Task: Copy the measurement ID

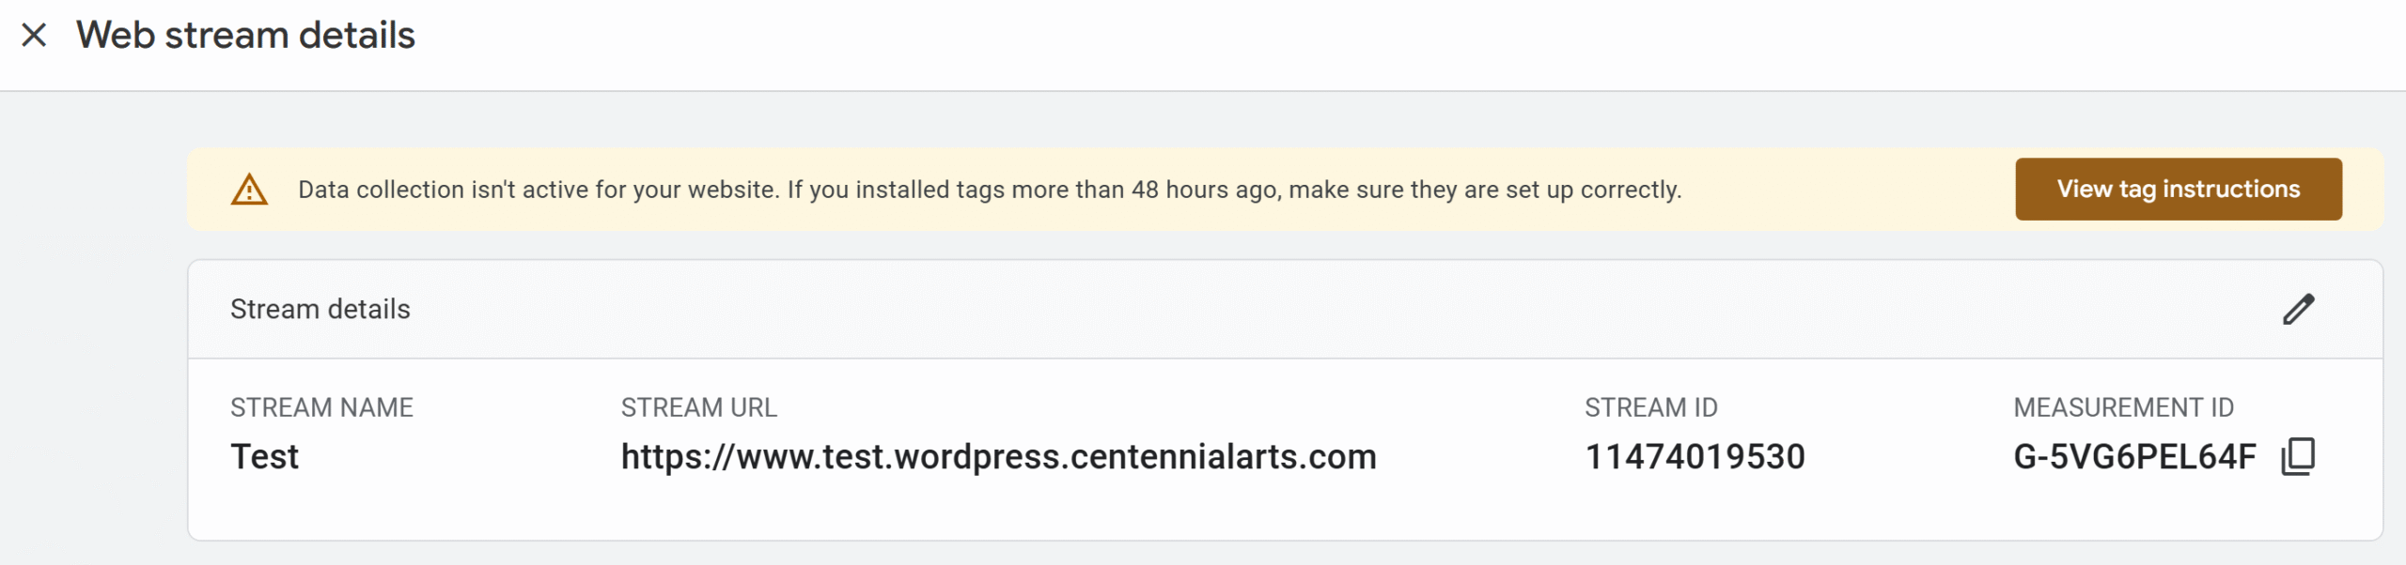Action: click(2298, 457)
